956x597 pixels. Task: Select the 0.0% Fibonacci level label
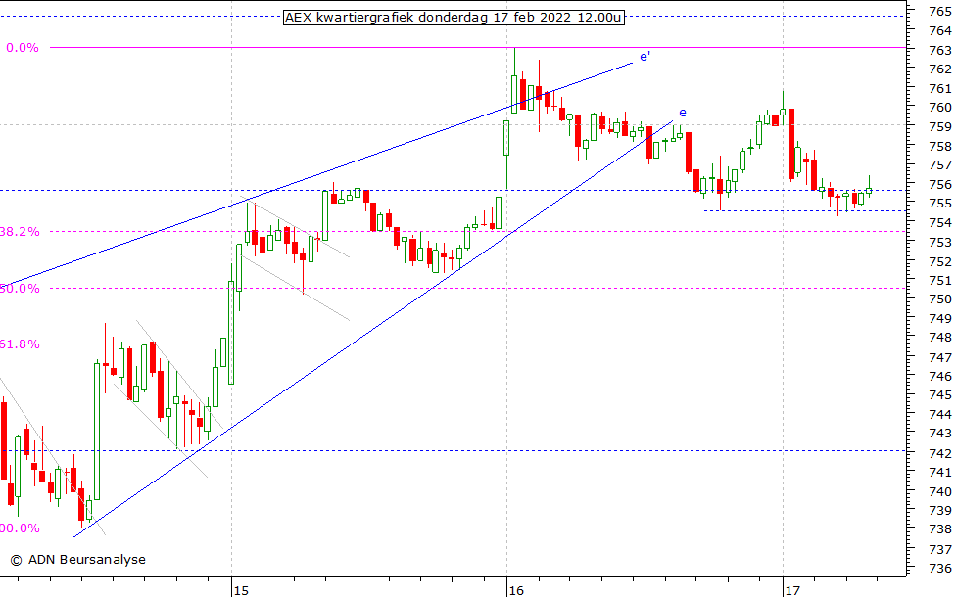point(23,47)
